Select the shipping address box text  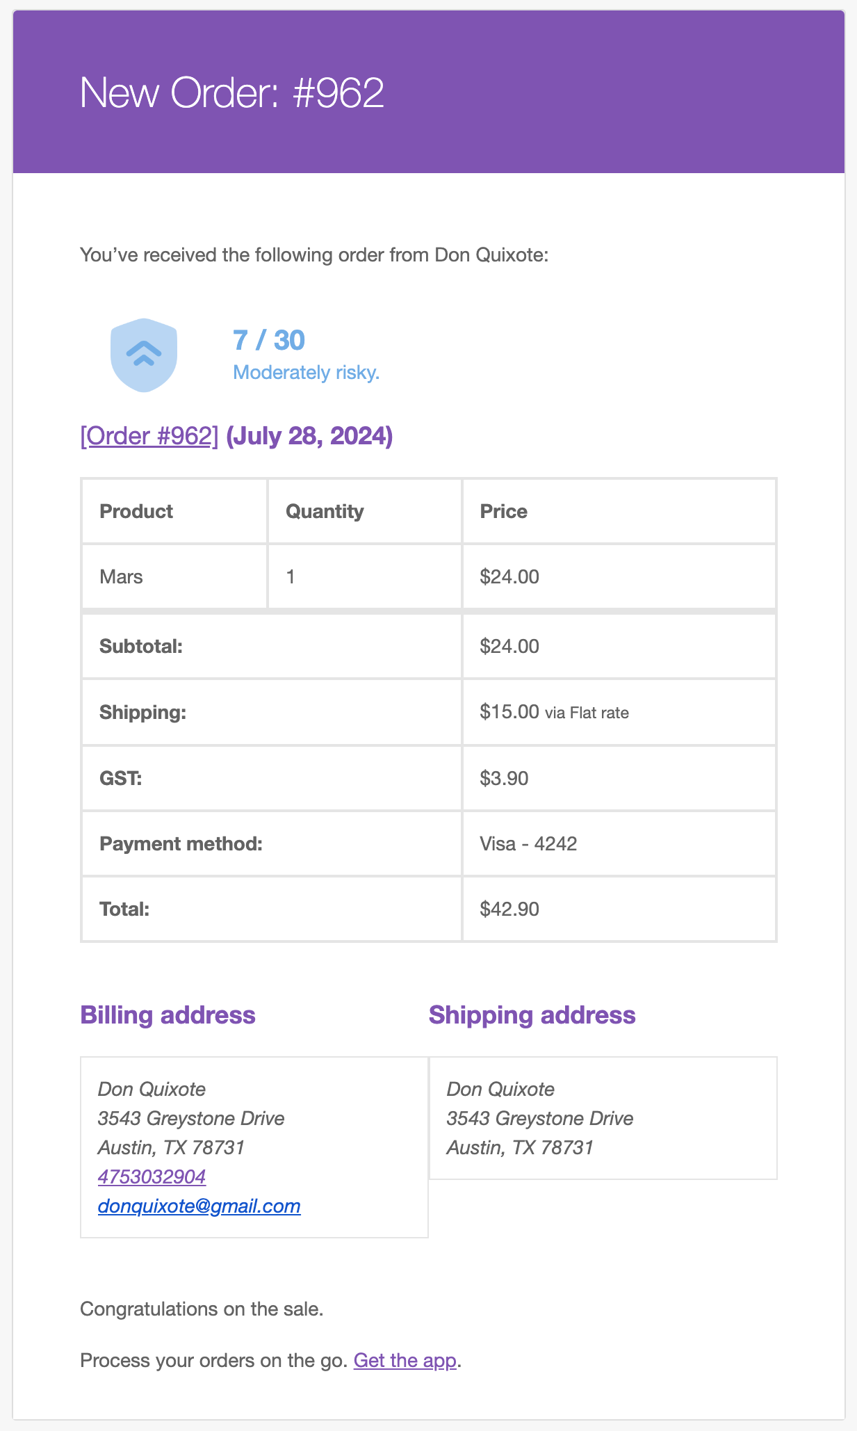pyautogui.click(x=540, y=1118)
